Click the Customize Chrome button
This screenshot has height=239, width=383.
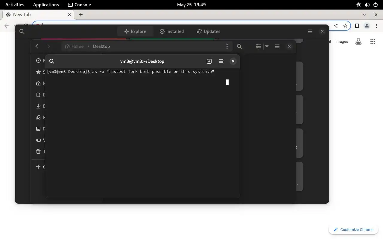[x=353, y=229]
